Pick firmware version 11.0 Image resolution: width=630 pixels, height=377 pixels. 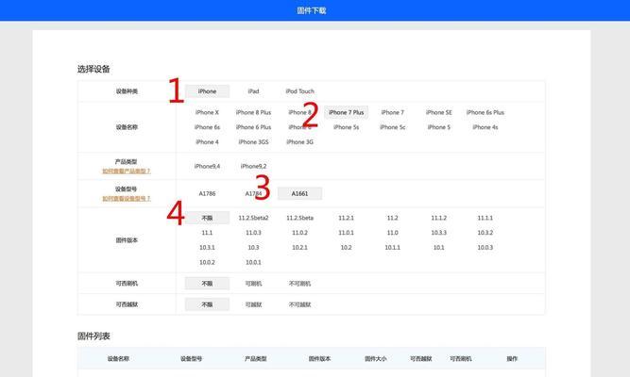coord(393,233)
